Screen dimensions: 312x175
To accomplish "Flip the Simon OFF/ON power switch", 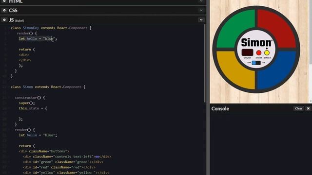I will pyautogui.click(x=256, y=63).
